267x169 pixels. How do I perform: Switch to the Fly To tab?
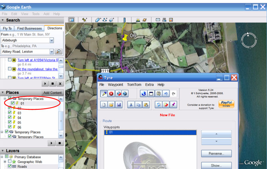coord(7,29)
